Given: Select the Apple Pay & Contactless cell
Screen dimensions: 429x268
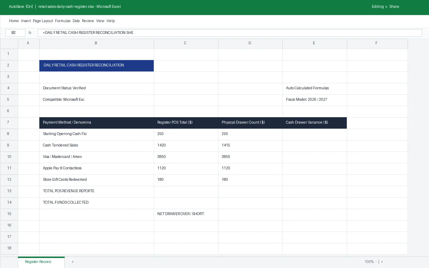Looking at the screenshot, I should point(97,168).
